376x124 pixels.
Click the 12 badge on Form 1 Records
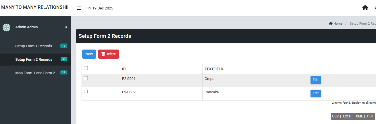tap(64, 46)
